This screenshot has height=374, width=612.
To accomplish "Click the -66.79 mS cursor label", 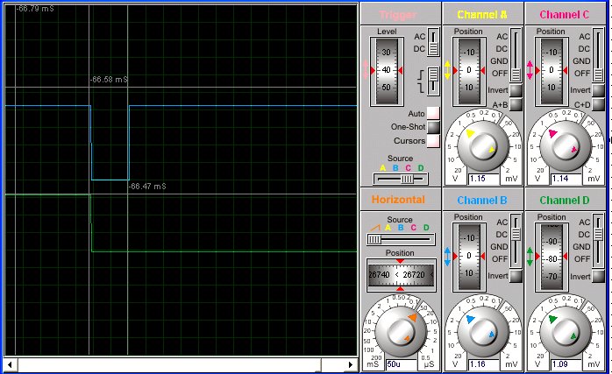I will coord(35,8).
